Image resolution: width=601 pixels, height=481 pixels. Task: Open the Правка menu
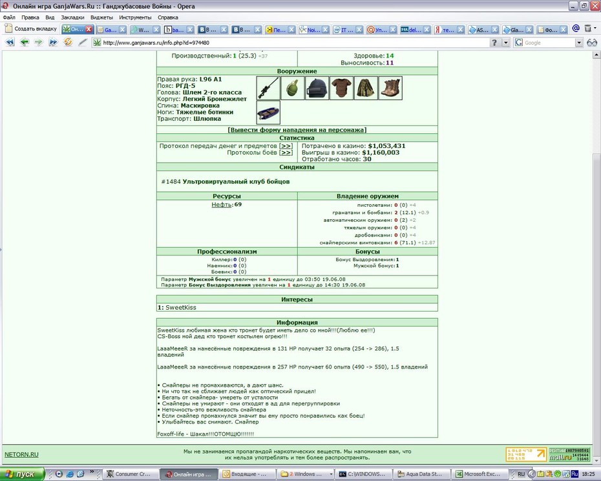[30, 17]
